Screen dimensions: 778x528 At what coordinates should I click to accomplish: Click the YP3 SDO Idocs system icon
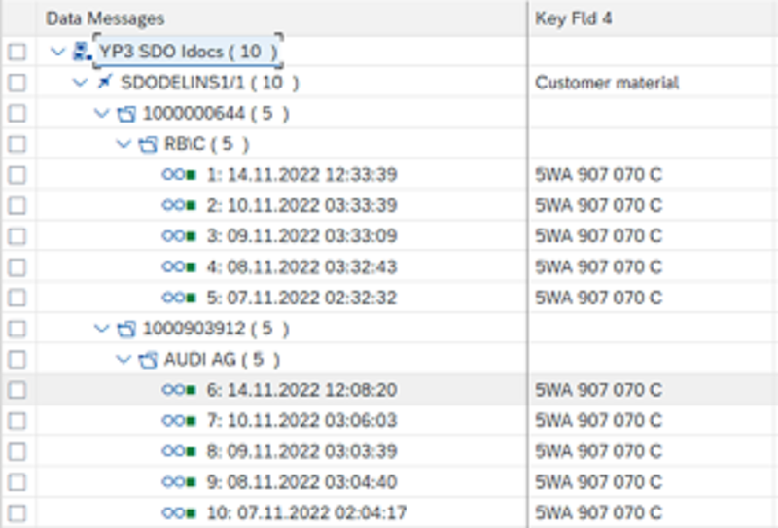coord(82,52)
